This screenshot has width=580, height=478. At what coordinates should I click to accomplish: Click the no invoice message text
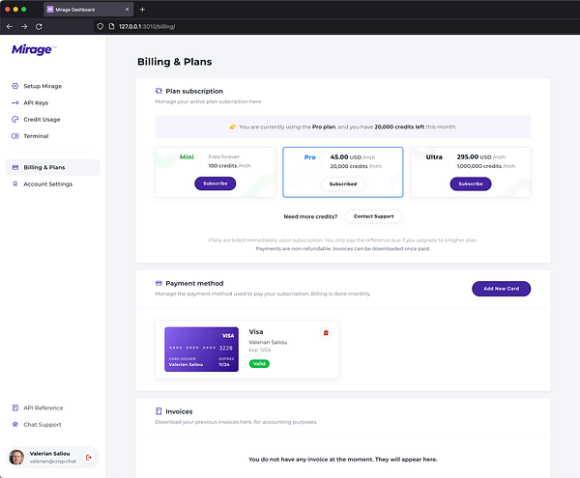[x=343, y=459]
